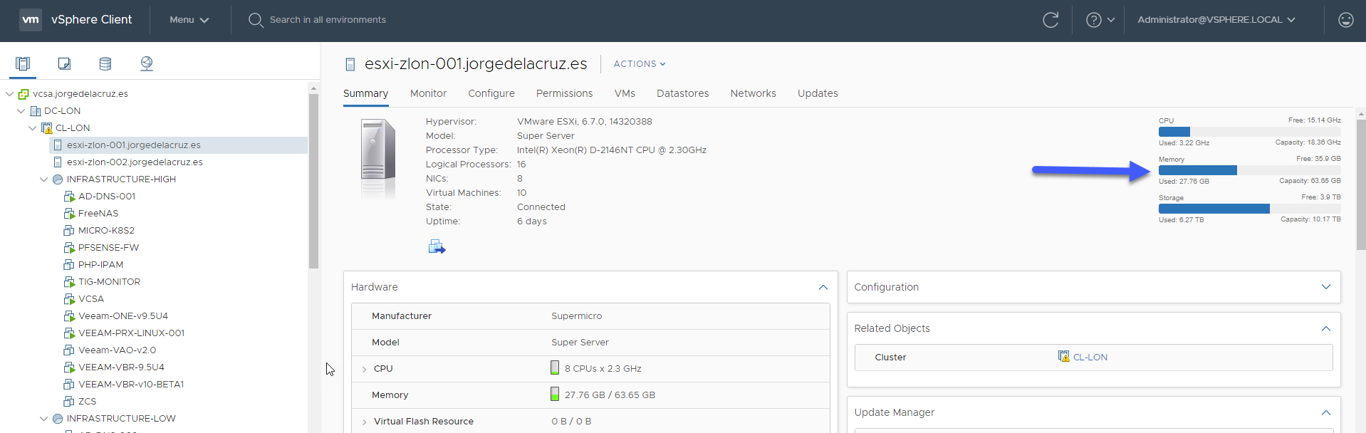The width and height of the screenshot is (1366, 433).
Task: Open Hosts and Clusters inventory view icon
Action: point(23,64)
